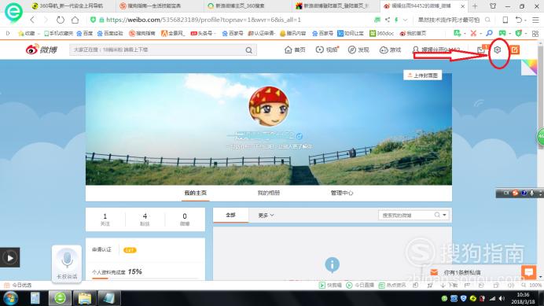Click the microphone voice input widget
Viewport: 544px width, 306px height.
tap(67, 264)
